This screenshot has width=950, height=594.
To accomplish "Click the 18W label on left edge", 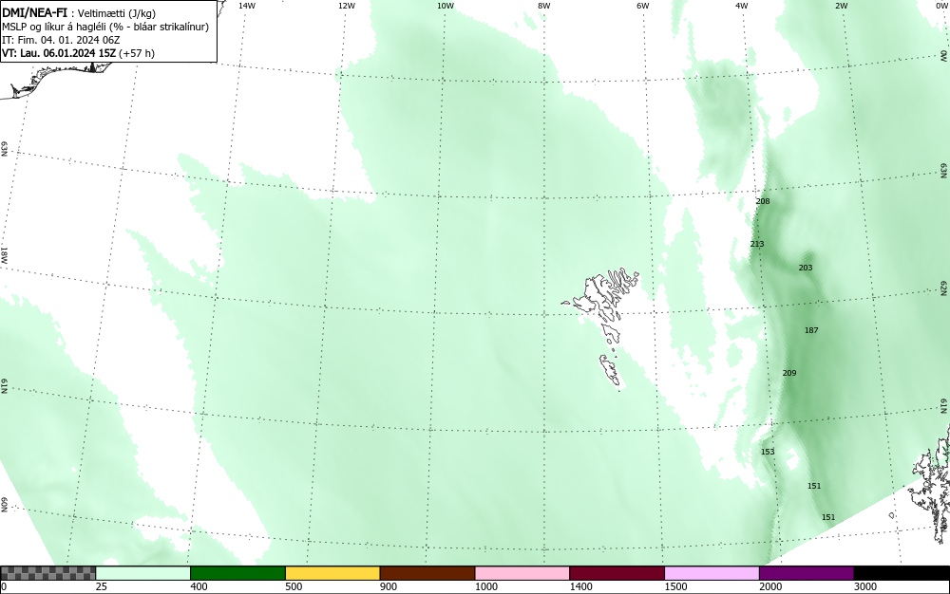I will tap(4, 254).
